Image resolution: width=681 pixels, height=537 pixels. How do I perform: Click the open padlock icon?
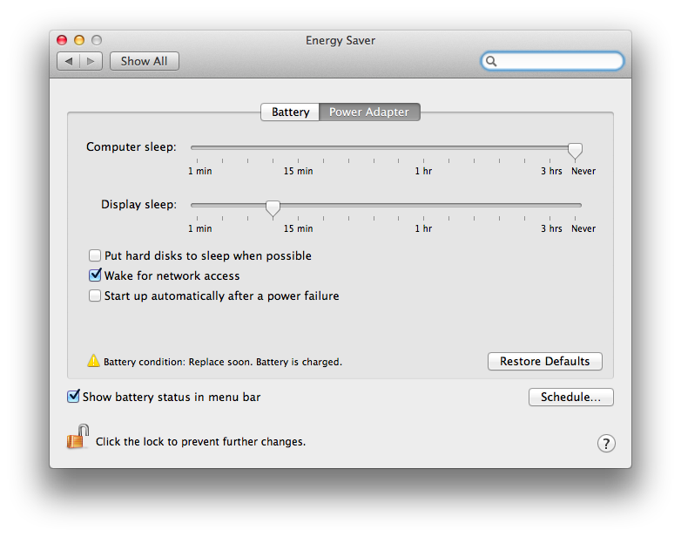click(78, 437)
